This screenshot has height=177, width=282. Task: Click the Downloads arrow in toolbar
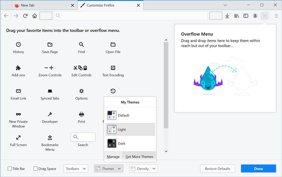pyautogui.click(x=227, y=16)
